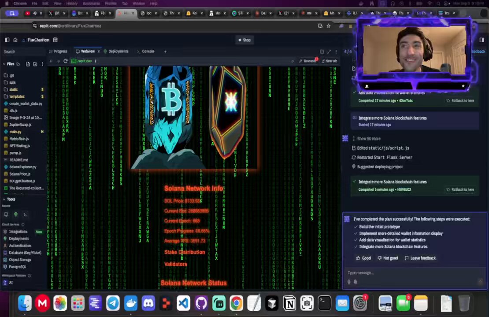Collapse the Tools section

click(4, 199)
